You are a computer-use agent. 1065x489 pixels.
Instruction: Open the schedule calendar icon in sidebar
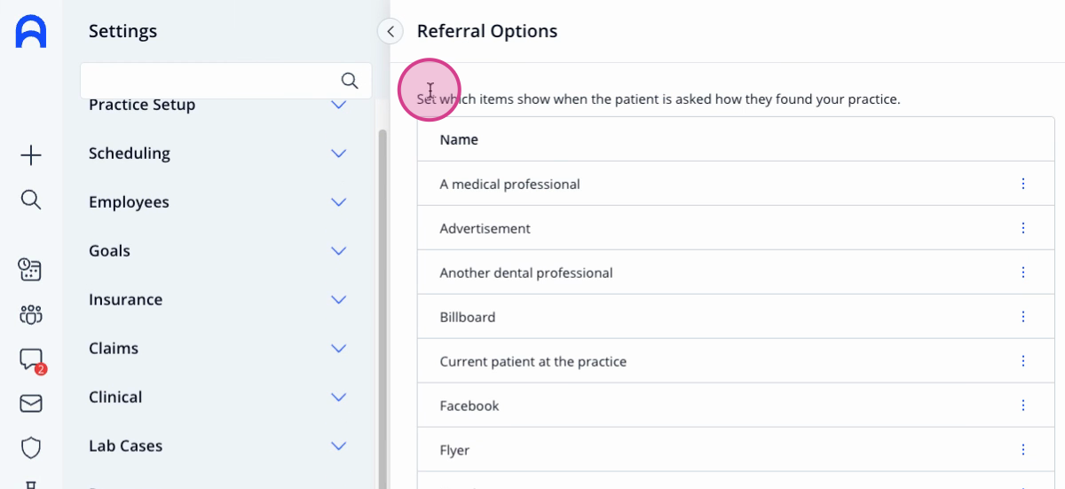[31, 270]
